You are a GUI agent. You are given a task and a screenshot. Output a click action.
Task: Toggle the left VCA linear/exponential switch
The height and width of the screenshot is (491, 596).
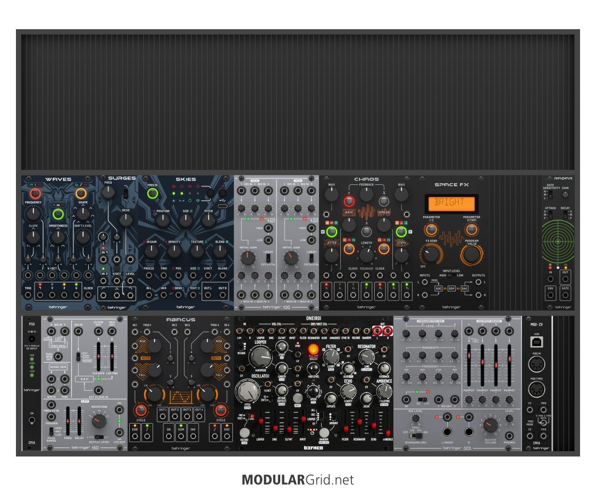(x=268, y=258)
